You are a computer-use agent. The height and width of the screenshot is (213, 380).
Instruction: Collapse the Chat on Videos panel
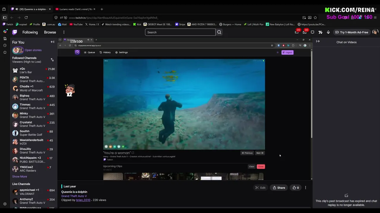[318, 41]
